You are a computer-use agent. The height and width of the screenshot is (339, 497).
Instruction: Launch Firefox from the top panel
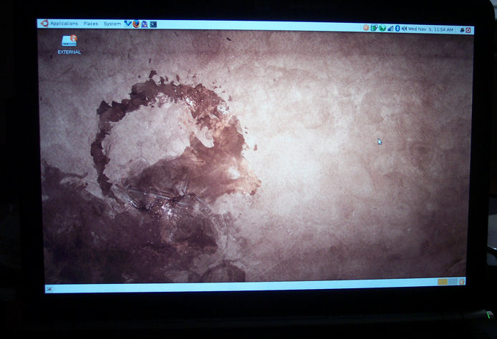pos(136,24)
